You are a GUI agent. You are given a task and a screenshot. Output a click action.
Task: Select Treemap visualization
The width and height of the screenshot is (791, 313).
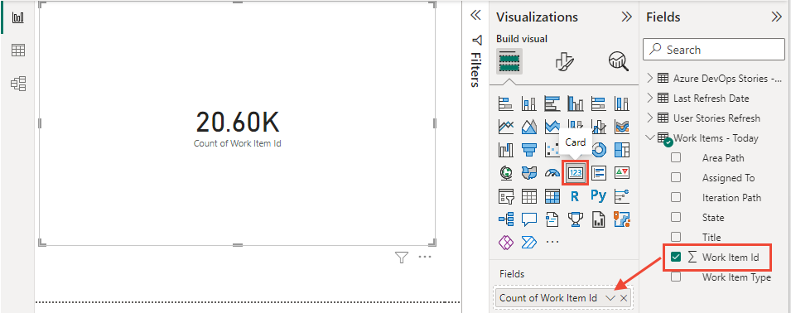tap(621, 150)
